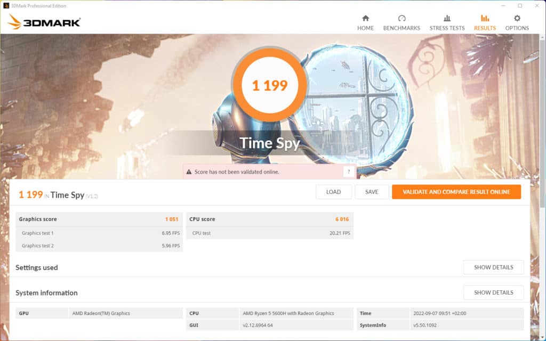Minimize the 3DMark window
This screenshot has width=546, height=341.
[x=503, y=5]
